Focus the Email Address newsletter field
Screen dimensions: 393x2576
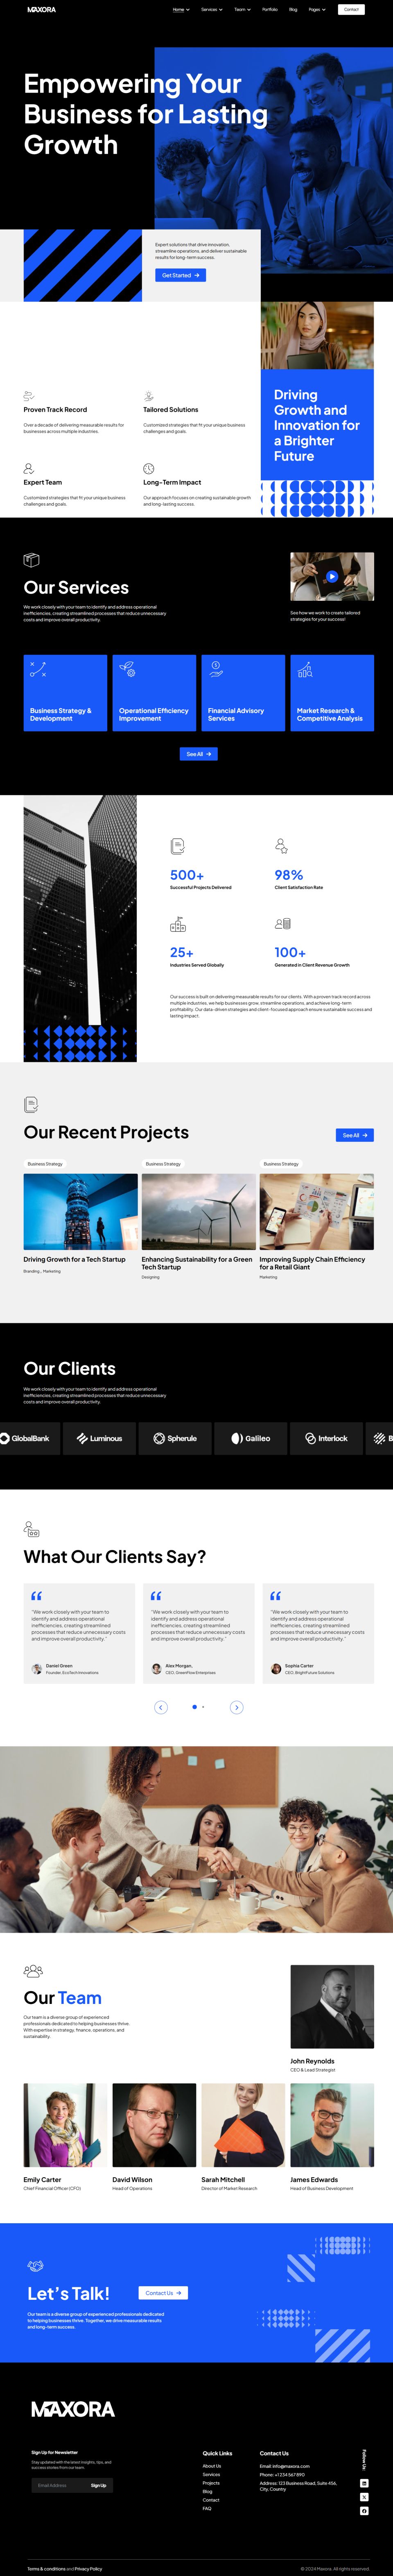click(60, 2485)
